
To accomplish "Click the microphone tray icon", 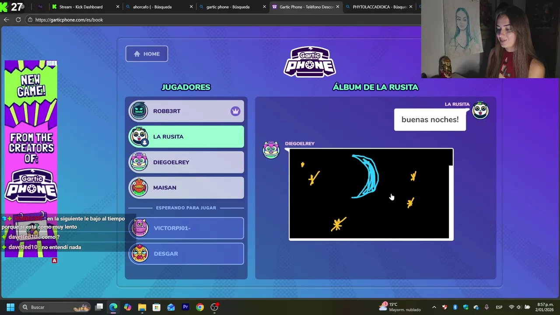I will click(486, 307).
